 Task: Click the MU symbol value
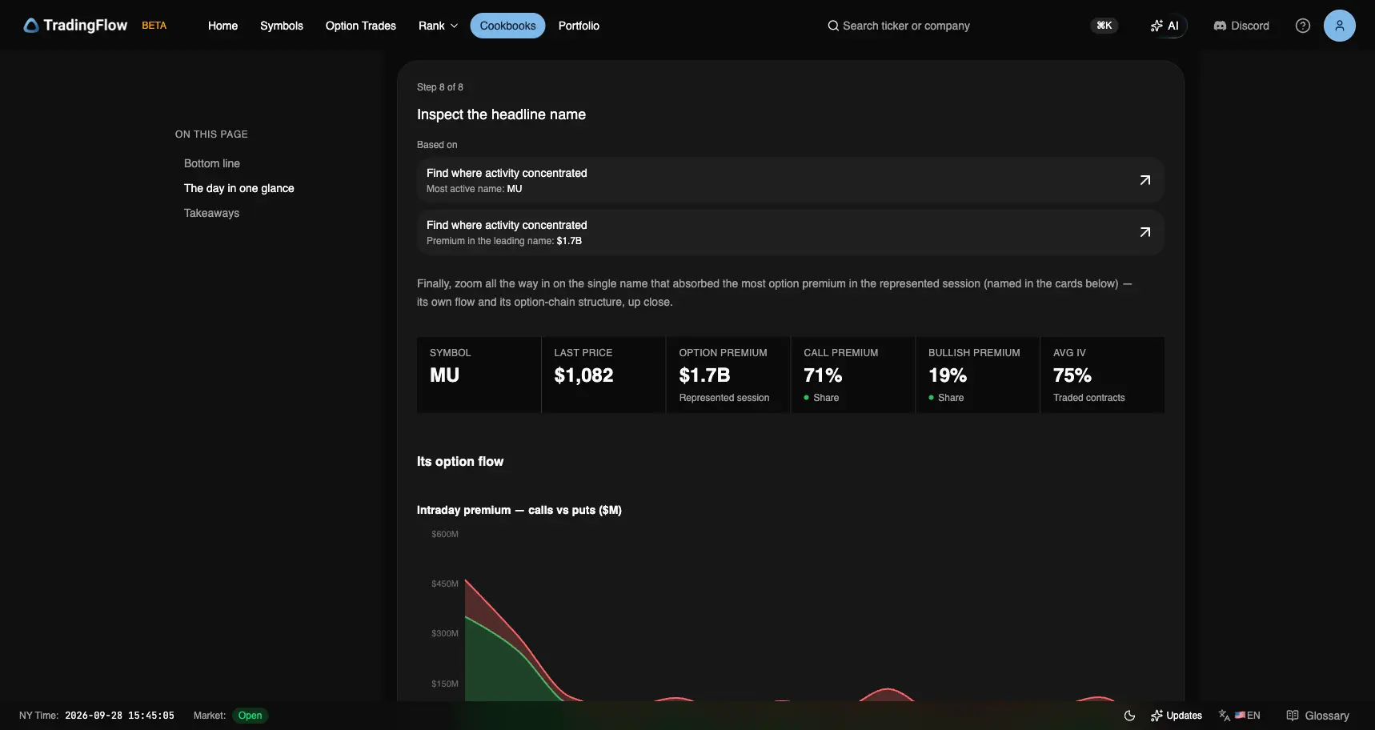pos(444,375)
